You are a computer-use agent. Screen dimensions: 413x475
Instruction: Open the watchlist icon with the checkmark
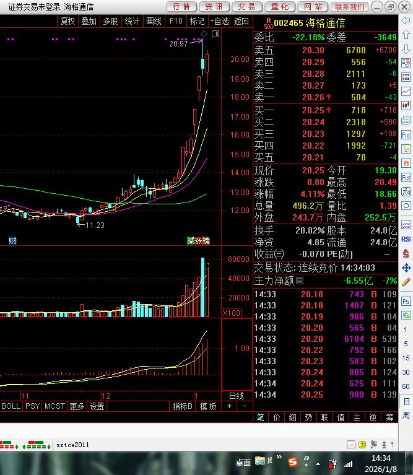tap(406, 63)
